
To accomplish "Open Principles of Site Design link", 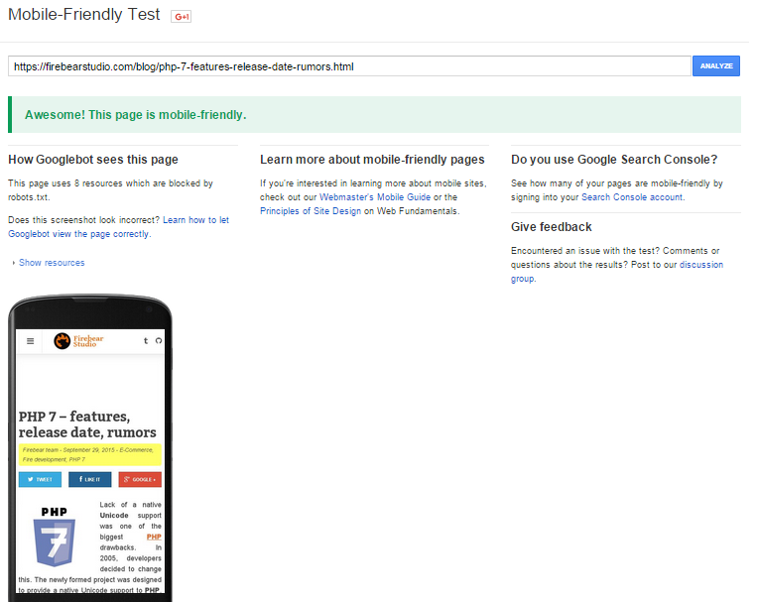I will 311,211.
